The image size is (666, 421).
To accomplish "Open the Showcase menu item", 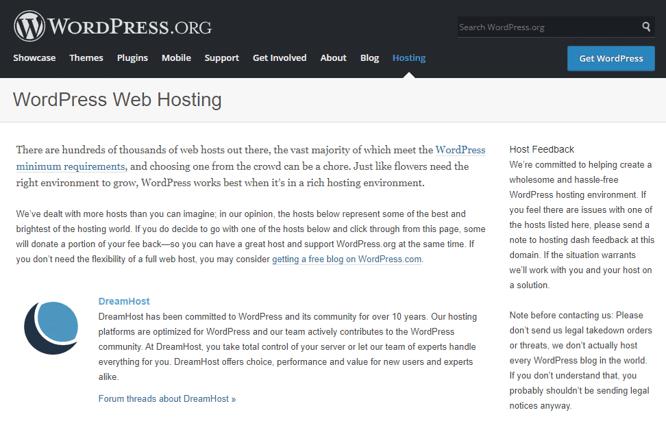I will 34,58.
